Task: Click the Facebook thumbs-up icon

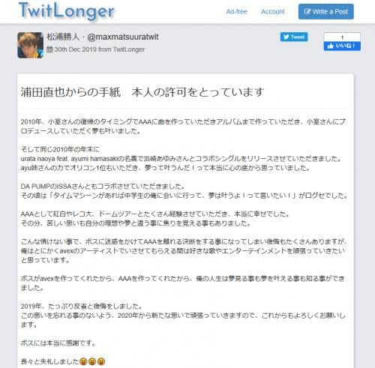Action: tap(330, 46)
